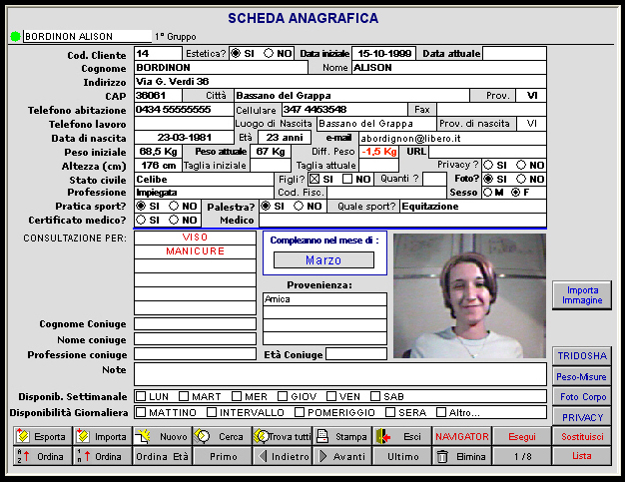Print the record with Stampa
Screen dimensions: 625x482
342,436
